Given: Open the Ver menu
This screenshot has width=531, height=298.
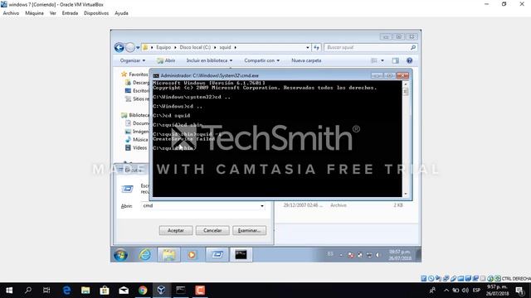Looking at the screenshot, I should click(x=53, y=13).
